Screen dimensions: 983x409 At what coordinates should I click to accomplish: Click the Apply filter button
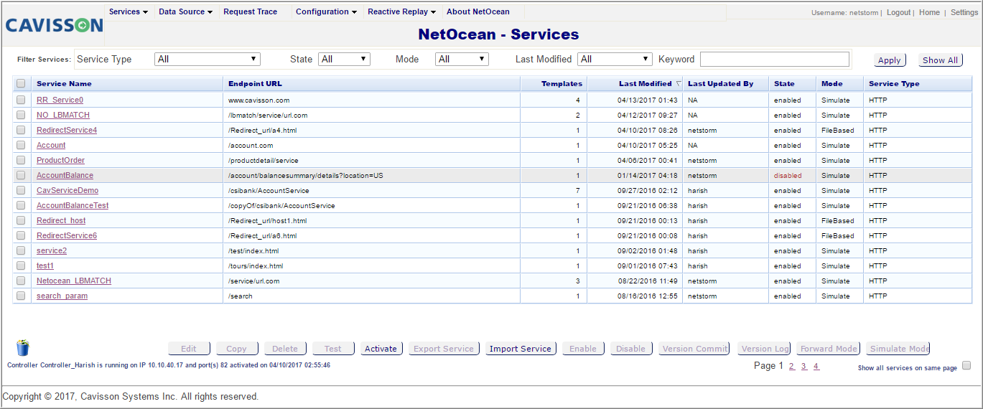(890, 60)
